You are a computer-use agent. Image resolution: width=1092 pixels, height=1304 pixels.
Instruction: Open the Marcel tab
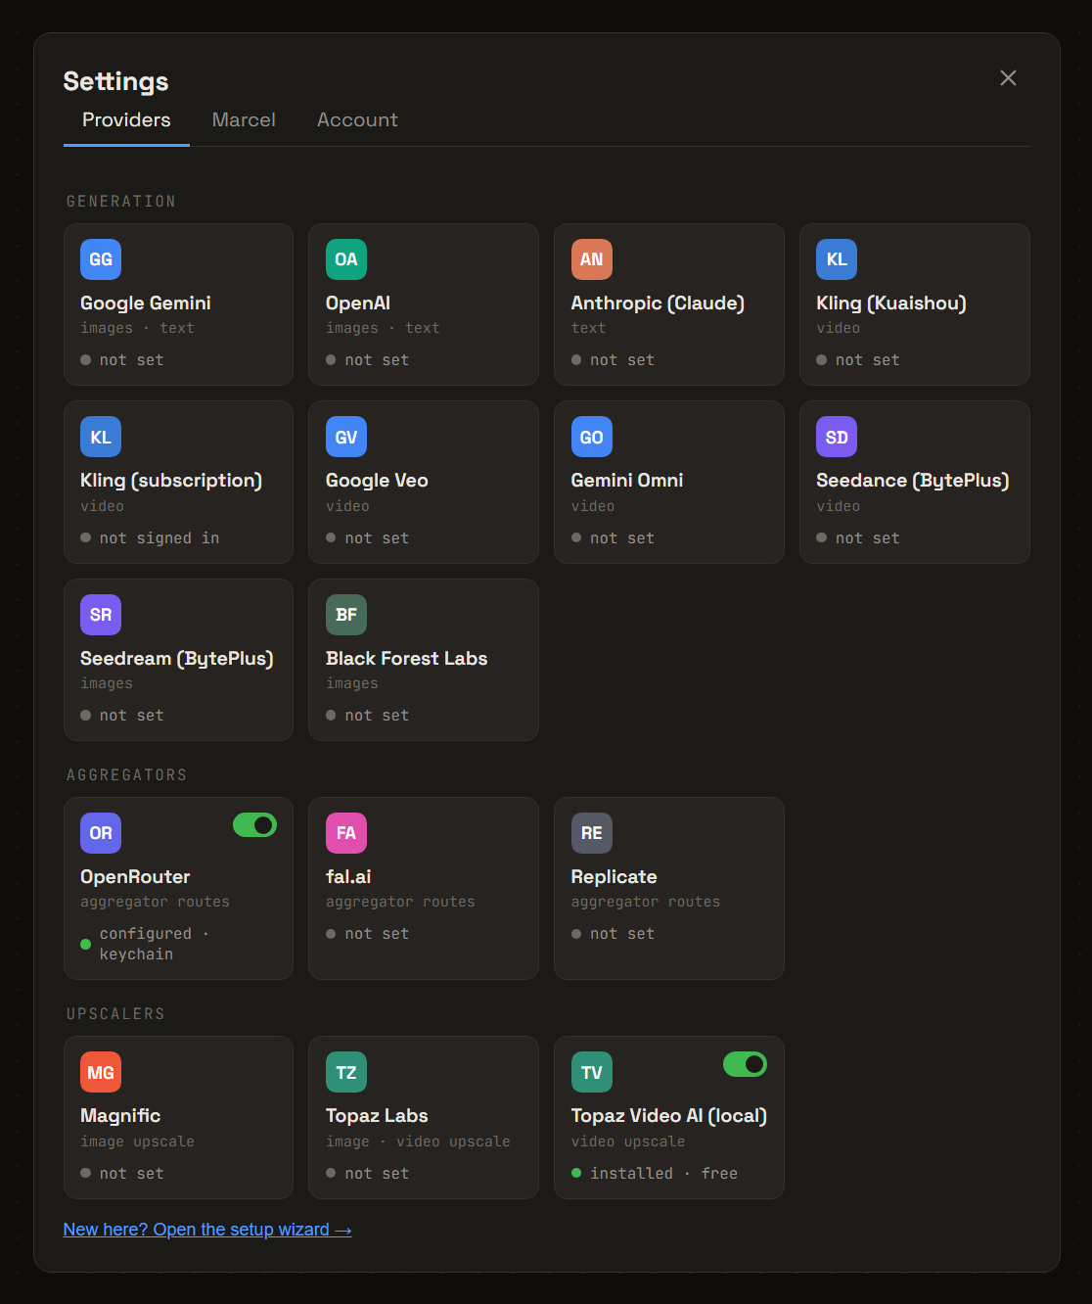244,120
